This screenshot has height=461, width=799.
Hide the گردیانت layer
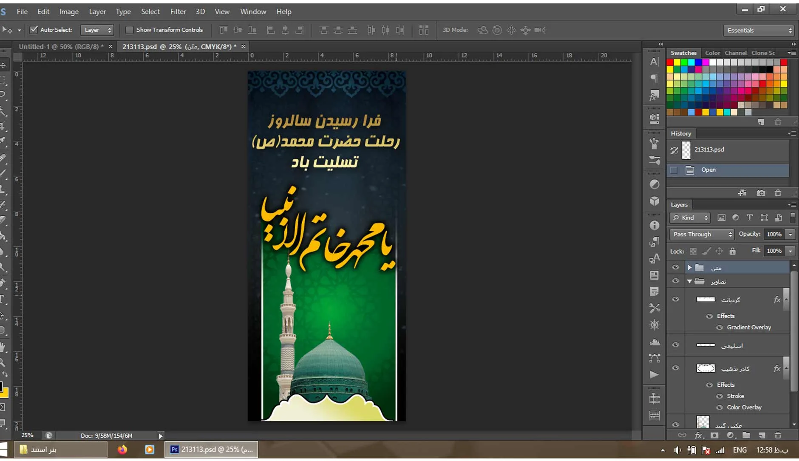(x=675, y=299)
